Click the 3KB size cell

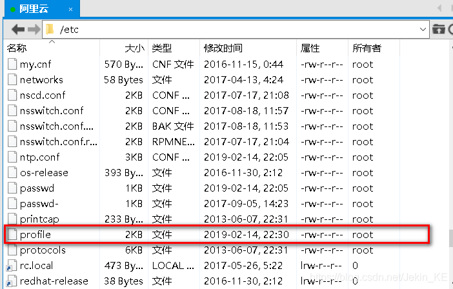pyautogui.click(x=134, y=157)
